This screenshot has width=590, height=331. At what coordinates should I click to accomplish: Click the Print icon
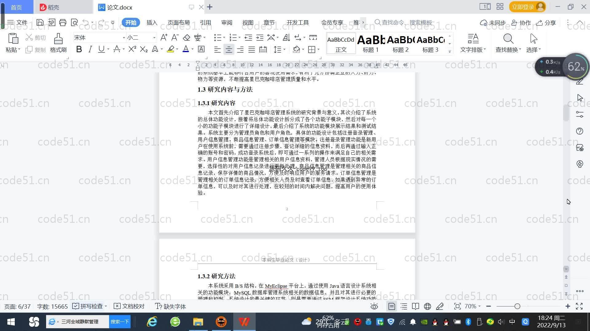[x=63, y=22]
